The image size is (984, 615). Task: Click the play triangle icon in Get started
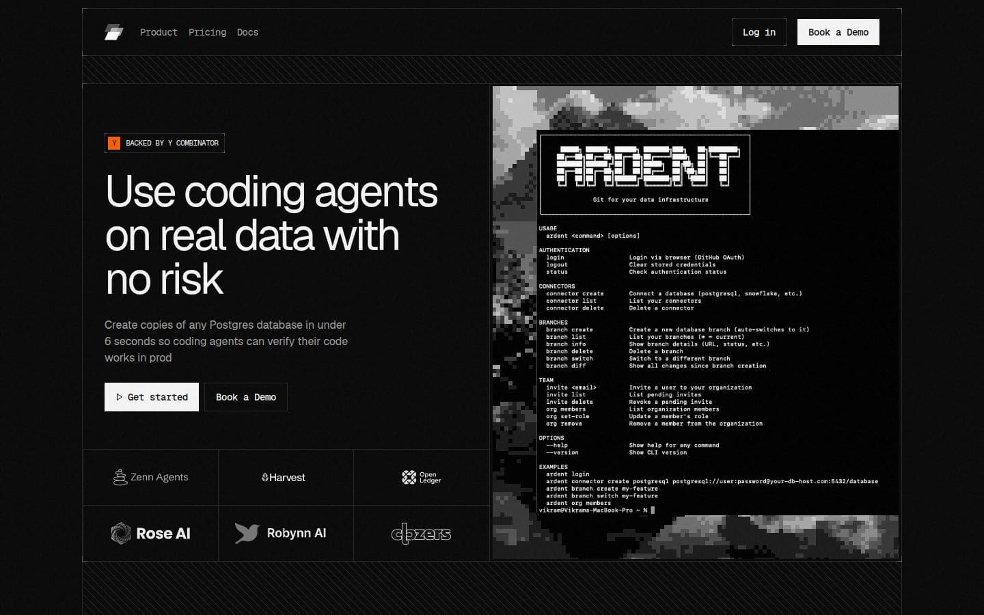coord(119,397)
